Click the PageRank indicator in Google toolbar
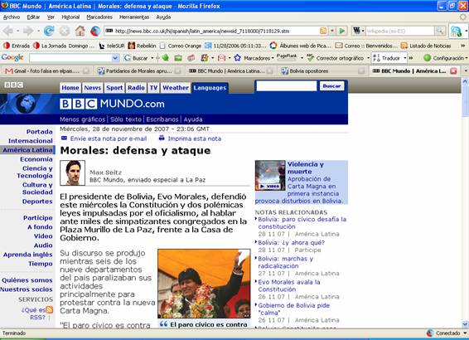 (x=287, y=57)
